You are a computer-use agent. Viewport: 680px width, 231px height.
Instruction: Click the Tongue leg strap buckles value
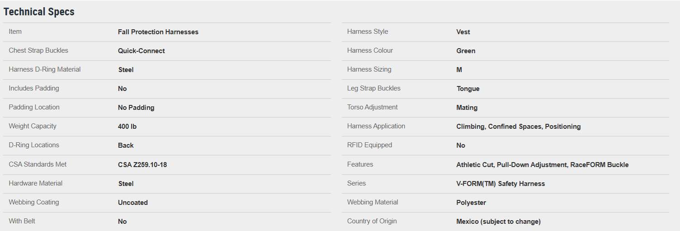468,89
